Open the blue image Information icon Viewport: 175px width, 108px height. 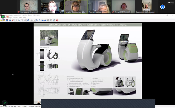[x=28, y=20]
